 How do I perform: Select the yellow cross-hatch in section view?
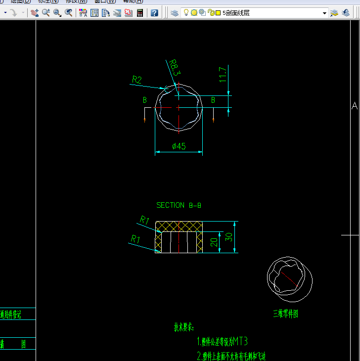pos(179,226)
